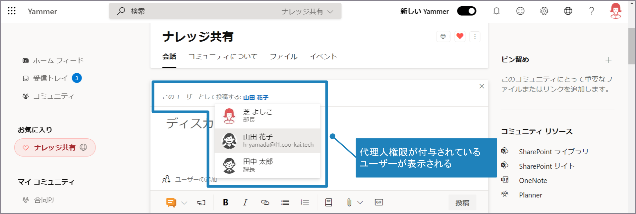636x214 pixels.
Task: Click the 山田 花子 posting-as link
Action: click(256, 97)
